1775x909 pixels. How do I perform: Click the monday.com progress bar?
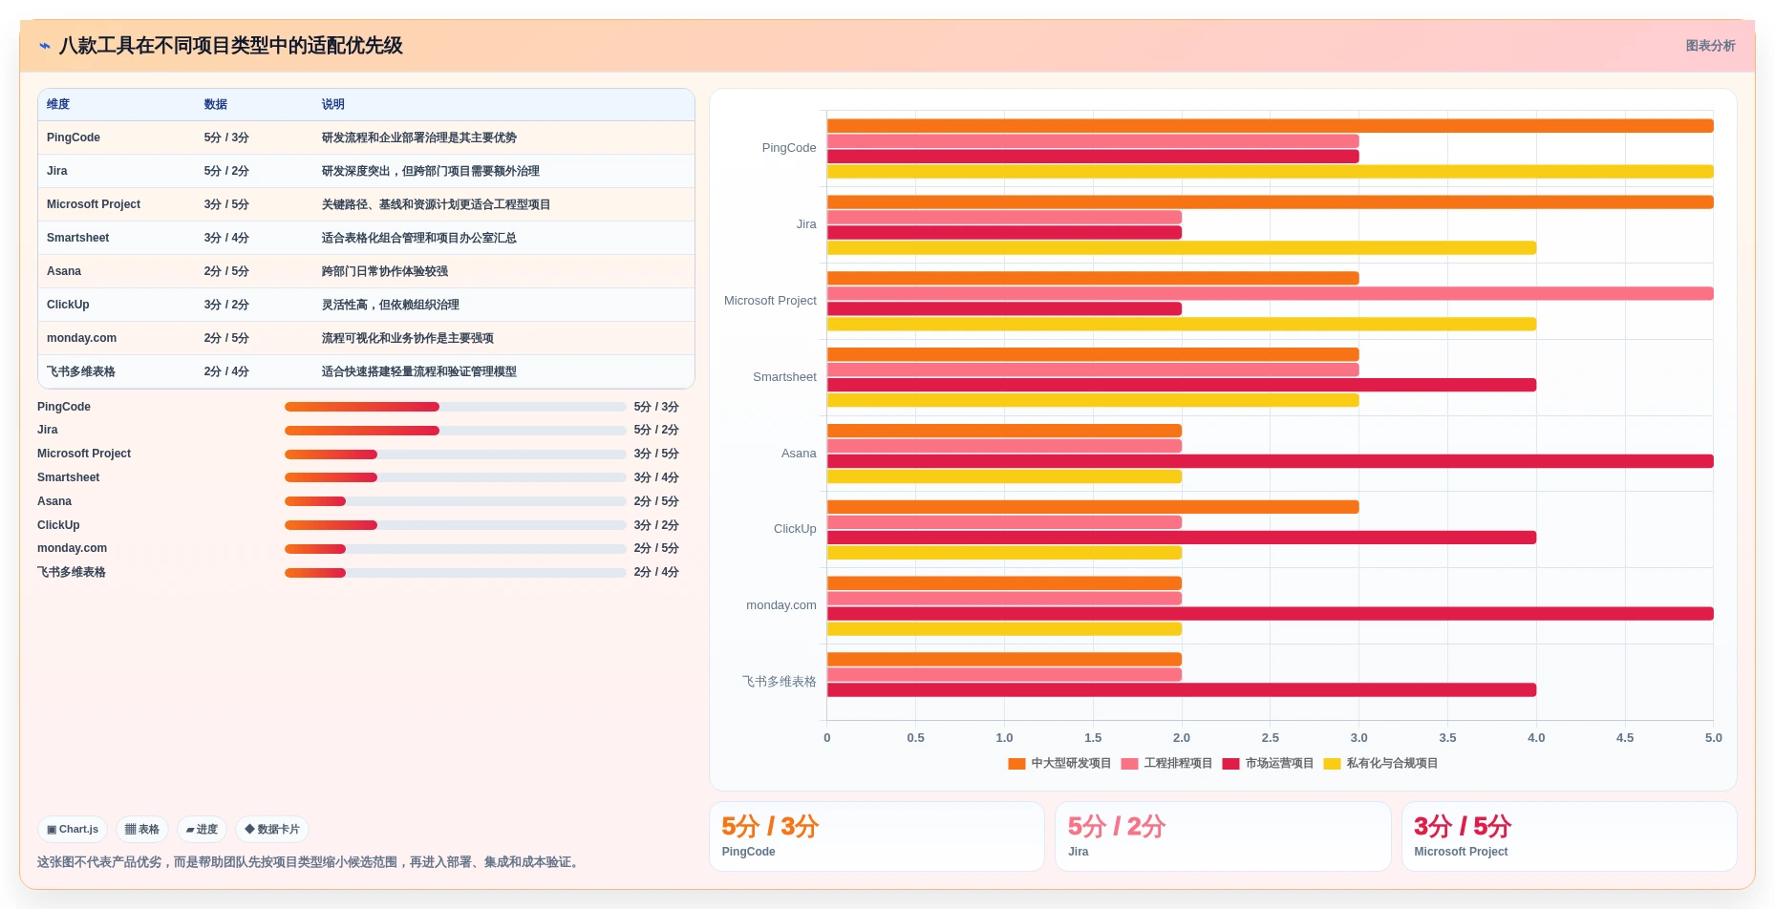pos(456,549)
